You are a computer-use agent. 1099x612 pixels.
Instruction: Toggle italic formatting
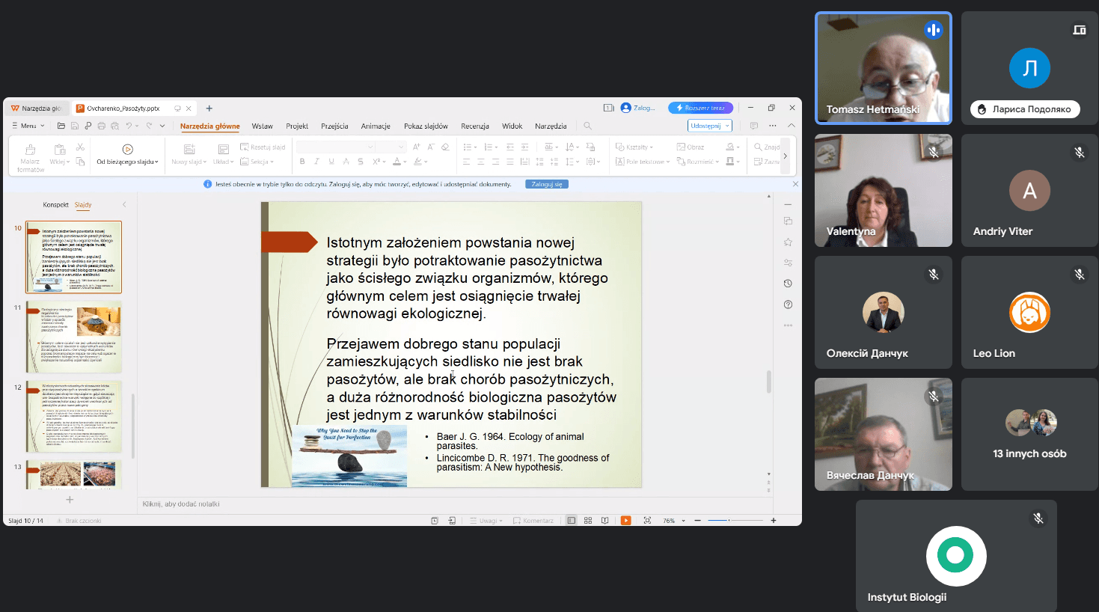click(316, 162)
